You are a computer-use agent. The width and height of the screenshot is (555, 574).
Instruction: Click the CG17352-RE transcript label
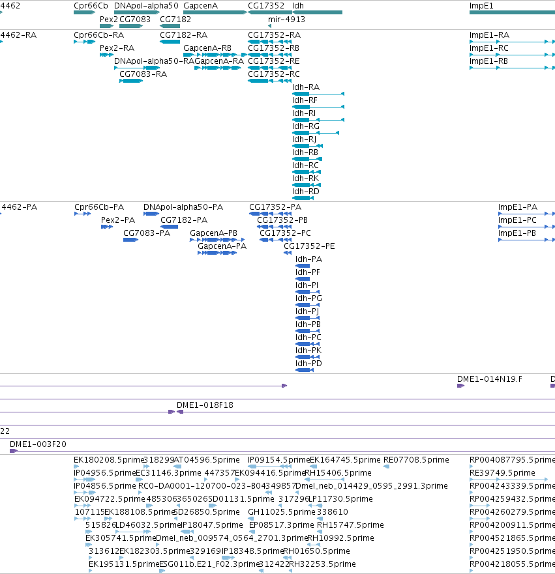(274, 61)
